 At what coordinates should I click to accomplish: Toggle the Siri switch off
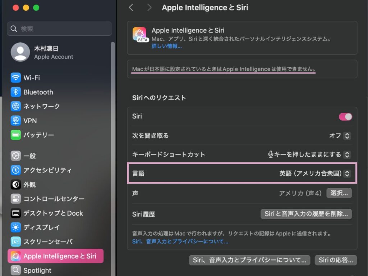pos(345,116)
